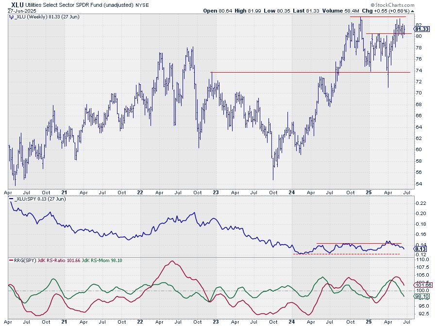Click the 27-Jun-2025 date label
This screenshot has width=437, height=326.
[x=20, y=11]
